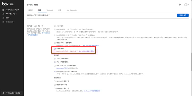
Task: Enable the 統合を有効にする checkbox
Action: (x=55, y=85)
